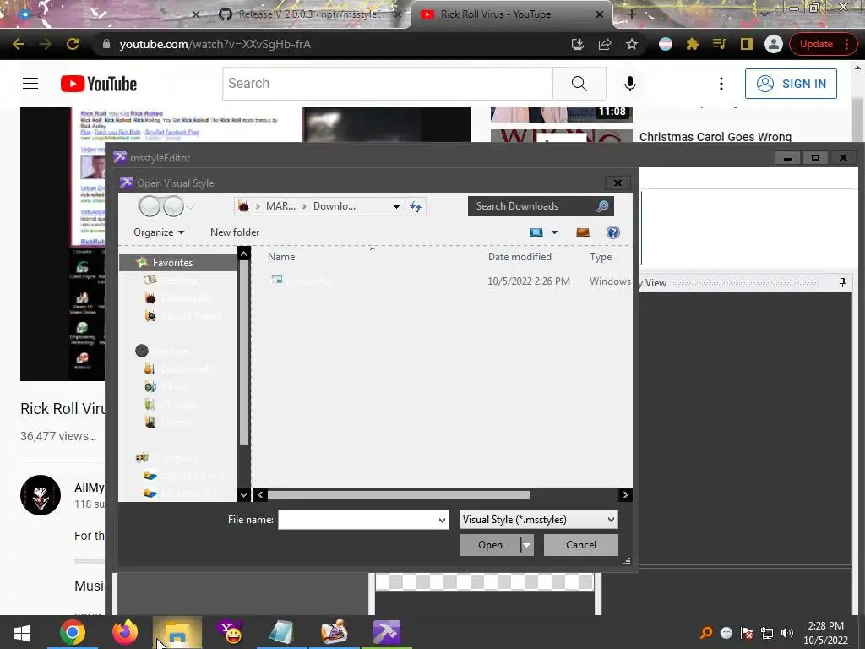
Task: Open the Windows Start menu
Action: (22, 632)
